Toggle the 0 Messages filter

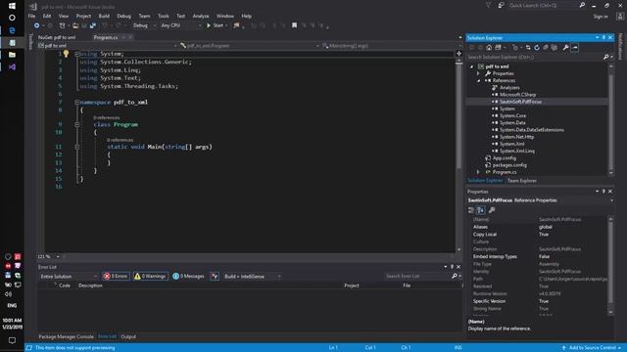(188, 276)
